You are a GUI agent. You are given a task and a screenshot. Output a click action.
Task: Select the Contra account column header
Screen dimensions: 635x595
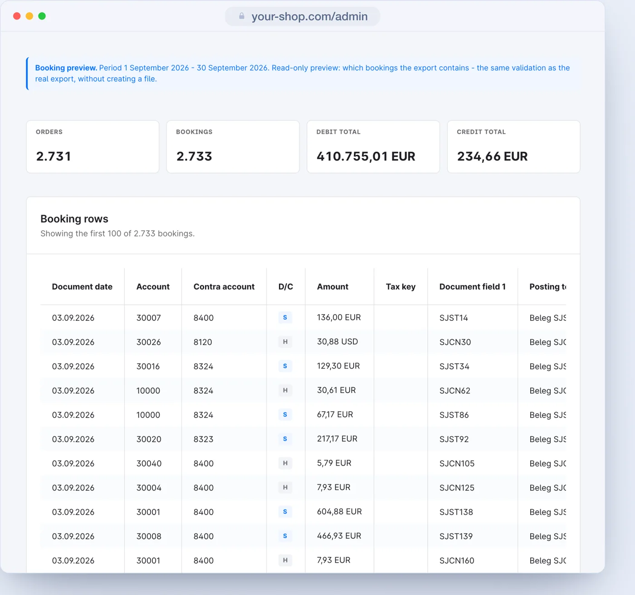224,287
